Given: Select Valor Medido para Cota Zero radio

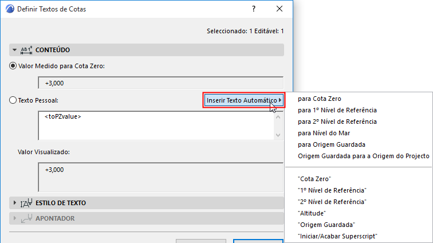Looking at the screenshot, I should [13, 66].
